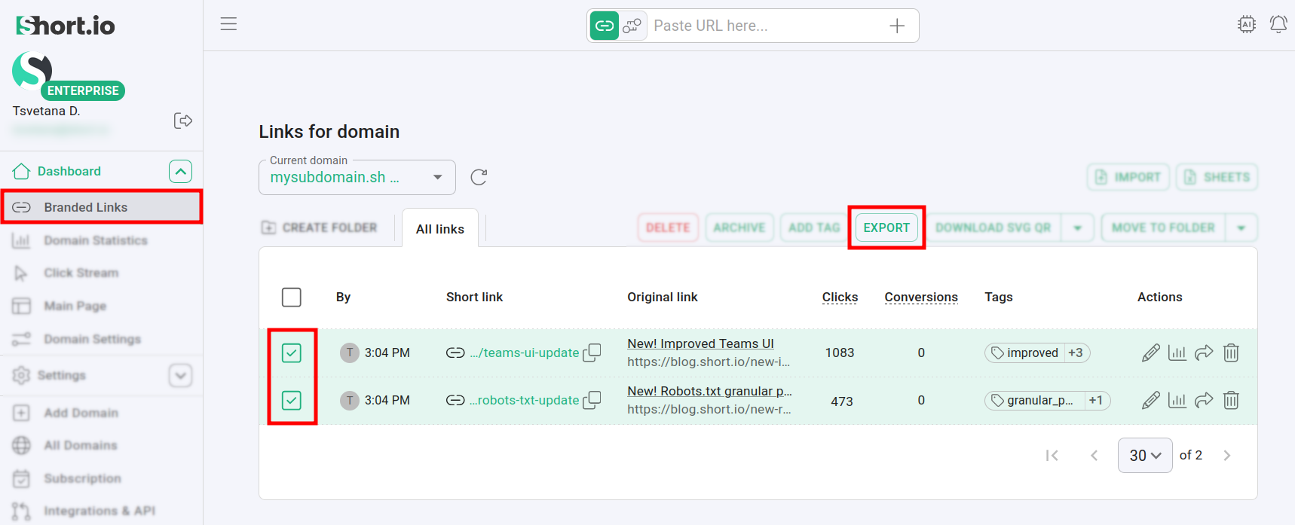Collapse the Dashboard section
Image resolution: width=1295 pixels, height=525 pixels.
click(x=180, y=172)
